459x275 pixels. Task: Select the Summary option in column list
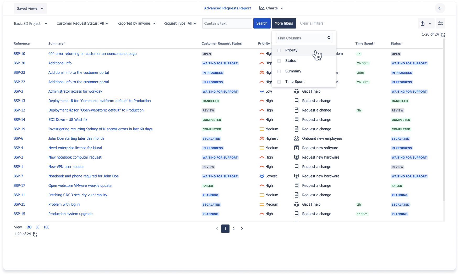point(293,71)
